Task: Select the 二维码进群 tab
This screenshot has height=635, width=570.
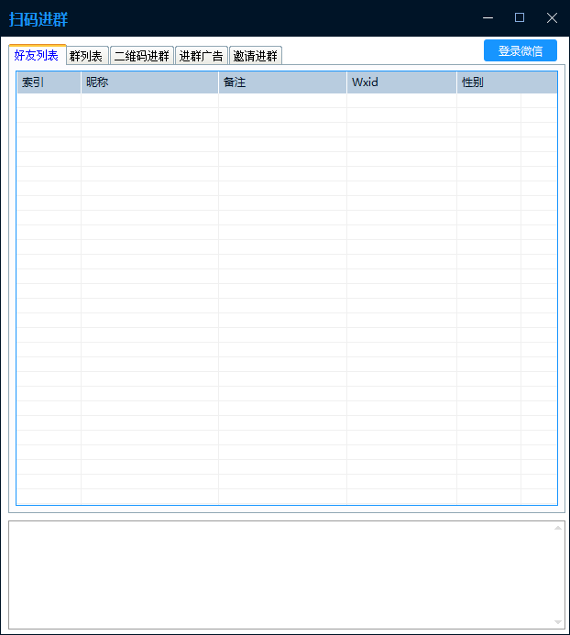Action: click(x=142, y=56)
